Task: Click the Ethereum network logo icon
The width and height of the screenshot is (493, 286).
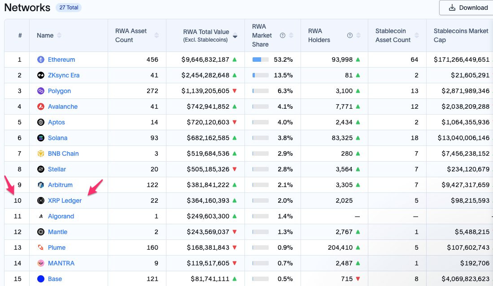Action: [x=41, y=60]
